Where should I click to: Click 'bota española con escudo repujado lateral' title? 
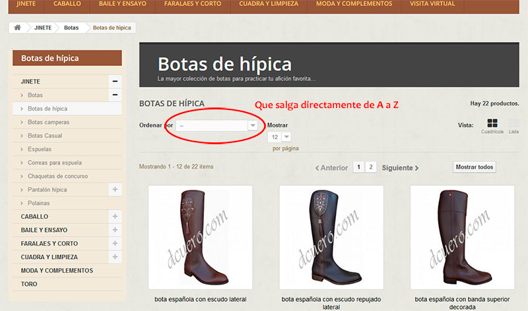[331, 303]
